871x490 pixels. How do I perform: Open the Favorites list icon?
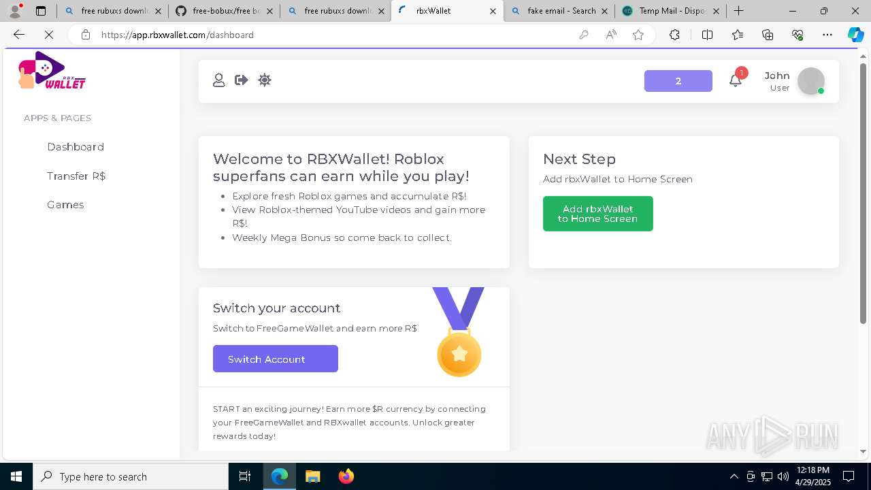738,35
